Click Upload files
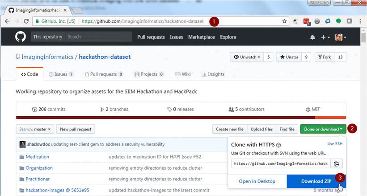 [x=262, y=129]
